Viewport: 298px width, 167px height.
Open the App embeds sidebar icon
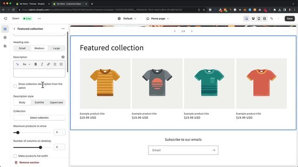5,46
